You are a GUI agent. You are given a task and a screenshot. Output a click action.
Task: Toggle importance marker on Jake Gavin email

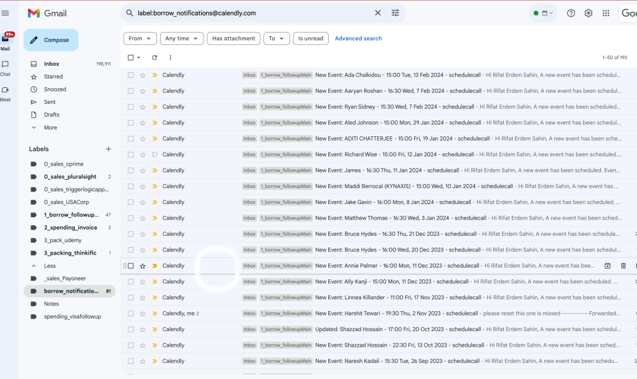click(x=154, y=202)
